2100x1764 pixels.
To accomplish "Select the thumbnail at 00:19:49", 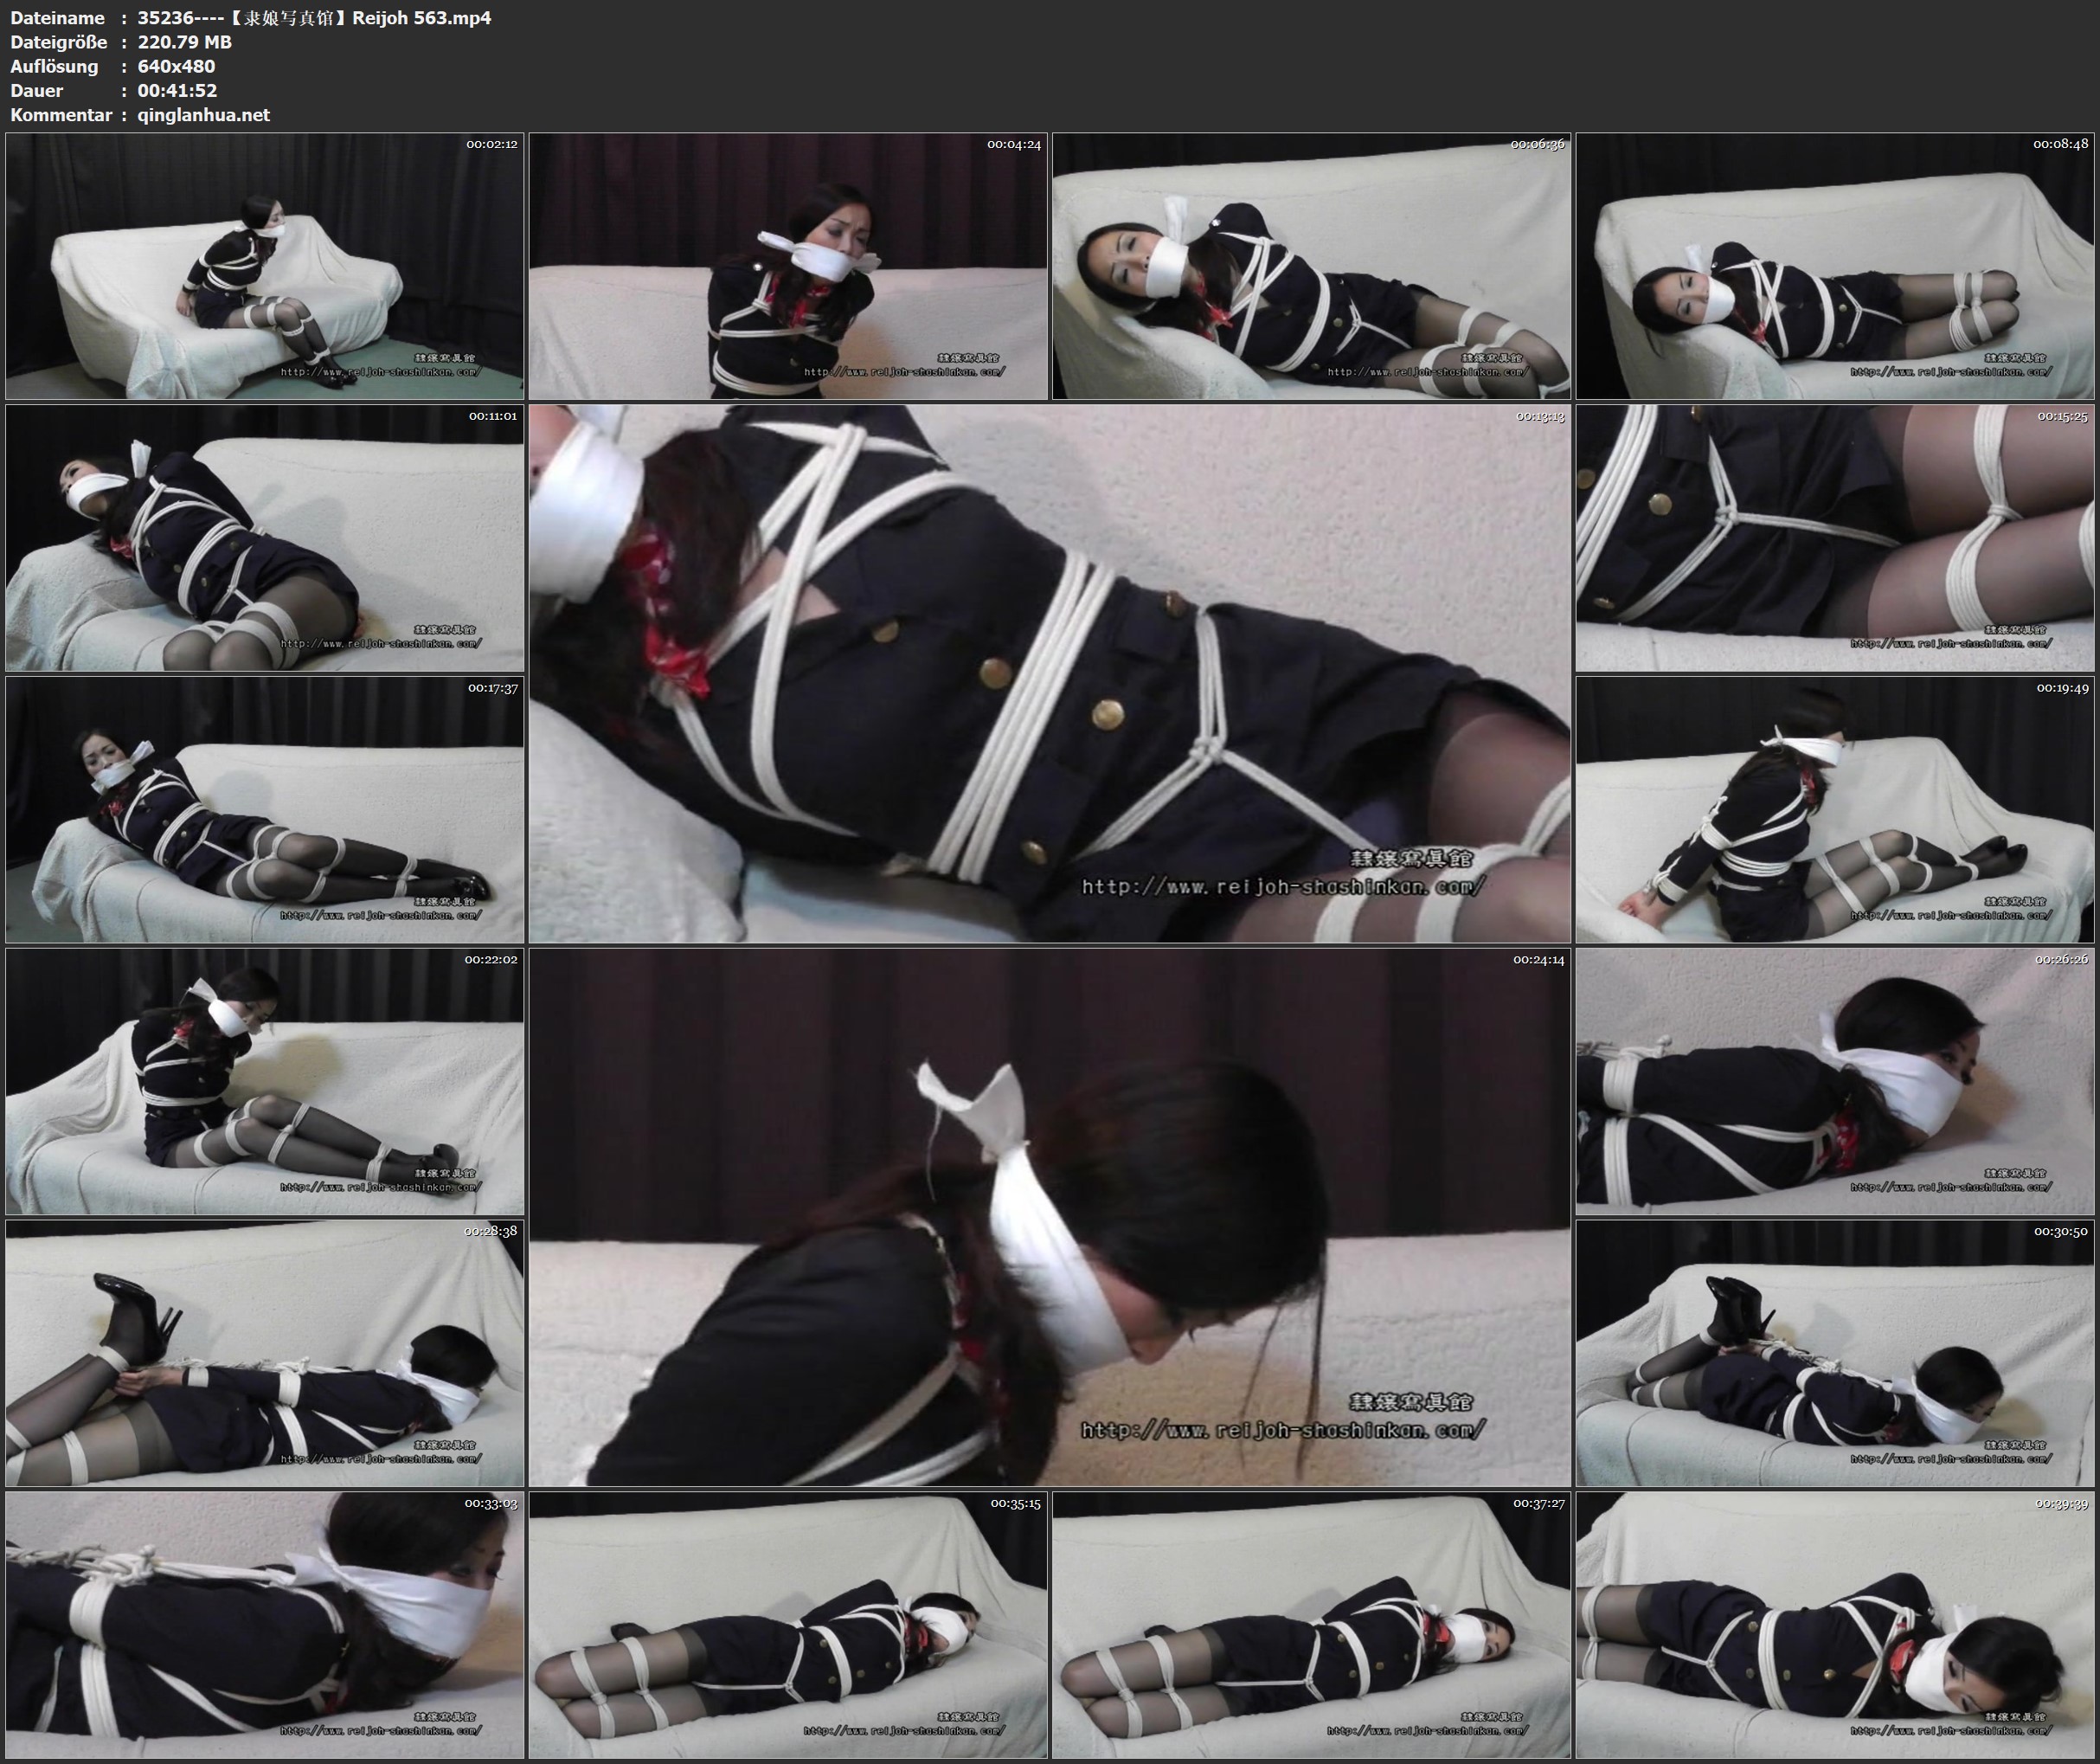I will click(1835, 809).
